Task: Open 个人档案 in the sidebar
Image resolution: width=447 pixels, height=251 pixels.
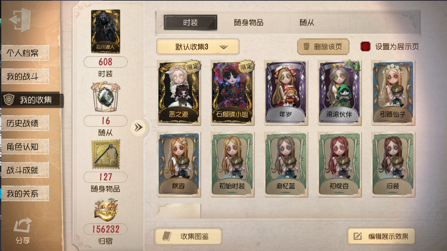Action: click(25, 53)
